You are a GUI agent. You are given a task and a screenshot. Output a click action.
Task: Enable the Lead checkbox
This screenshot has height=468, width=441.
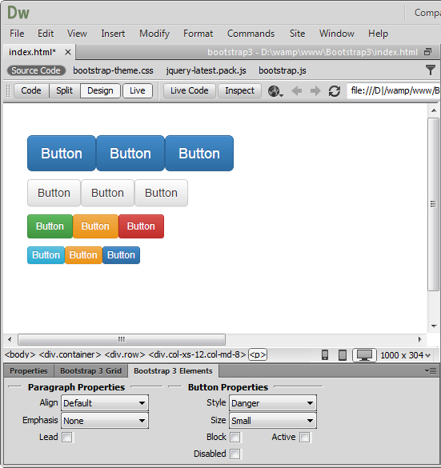coord(67,438)
